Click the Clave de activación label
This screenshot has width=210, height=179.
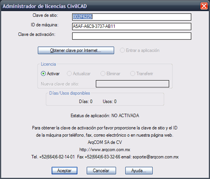point(37,34)
